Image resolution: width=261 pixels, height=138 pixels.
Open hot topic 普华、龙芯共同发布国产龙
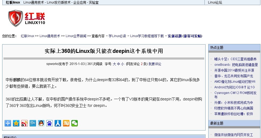(234, 76)
